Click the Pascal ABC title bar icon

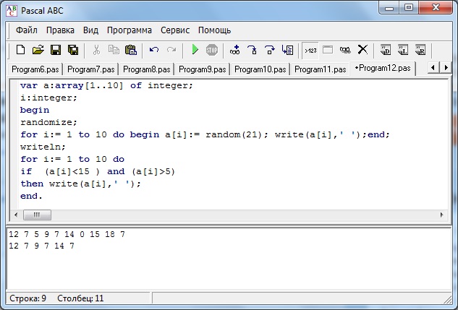tap(12, 11)
